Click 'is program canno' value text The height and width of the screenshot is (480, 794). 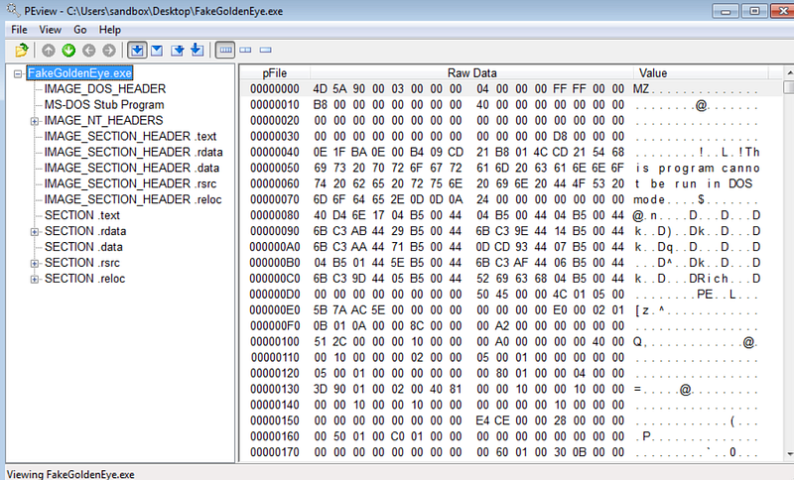point(698,168)
